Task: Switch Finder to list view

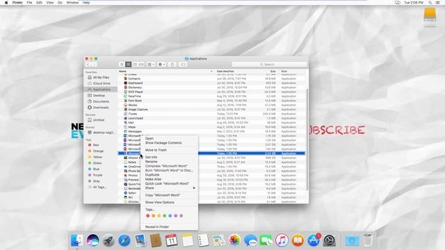Action: click(128, 65)
